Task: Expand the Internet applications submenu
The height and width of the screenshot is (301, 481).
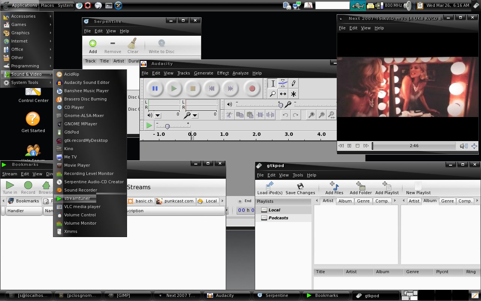Action: [27, 41]
